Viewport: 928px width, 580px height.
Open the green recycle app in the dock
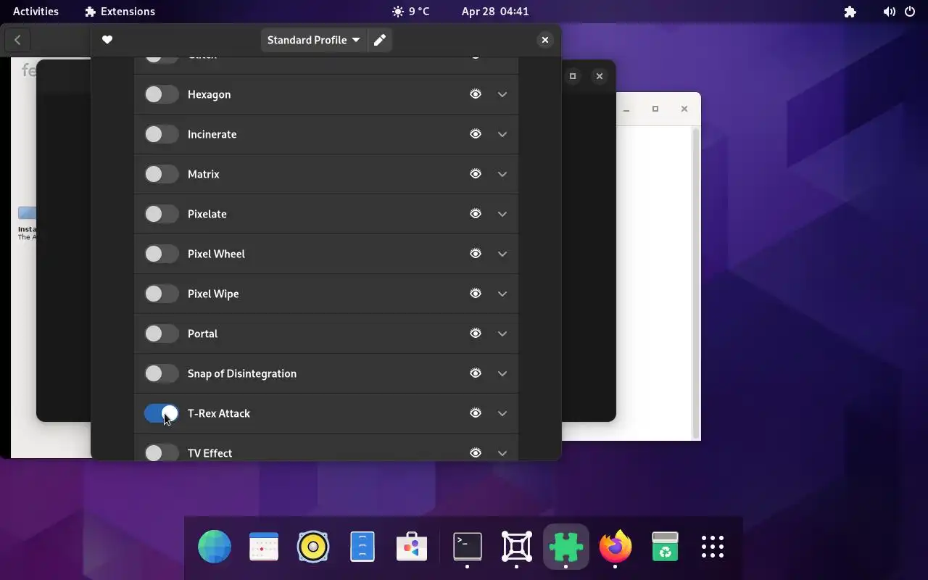(665, 547)
